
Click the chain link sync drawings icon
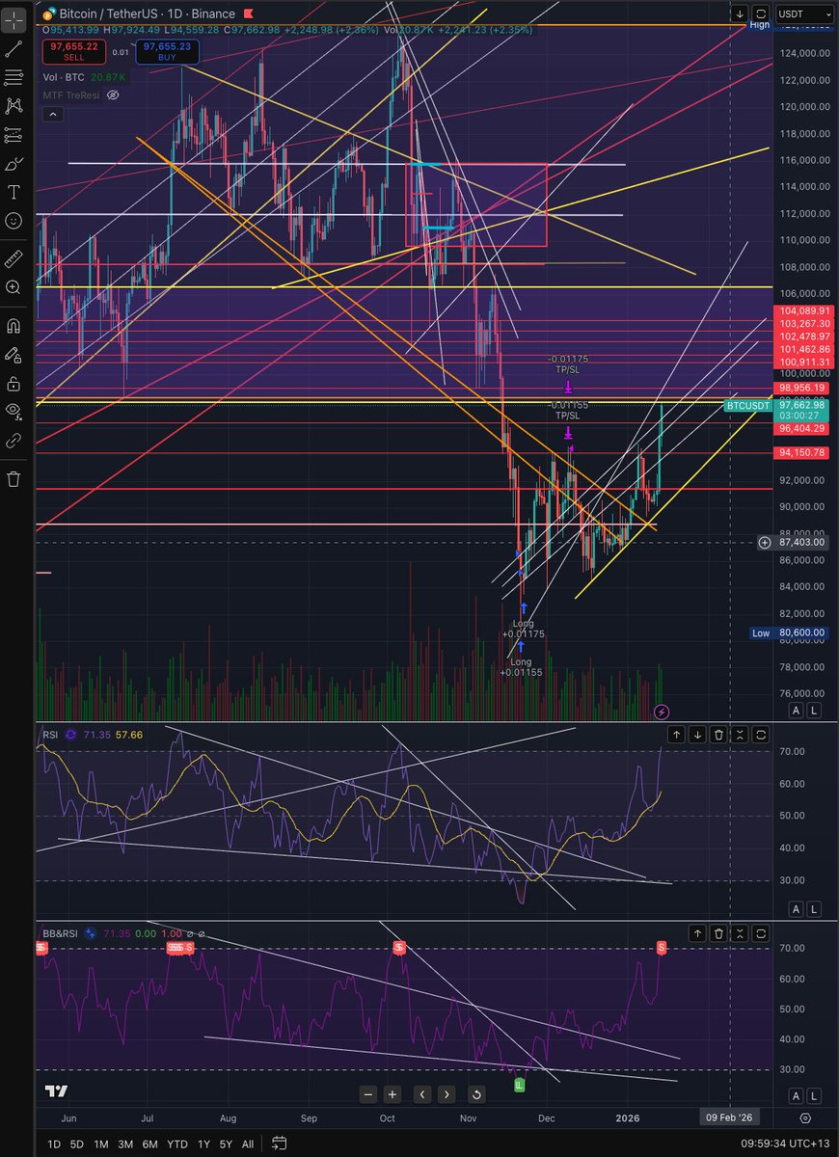coord(14,441)
